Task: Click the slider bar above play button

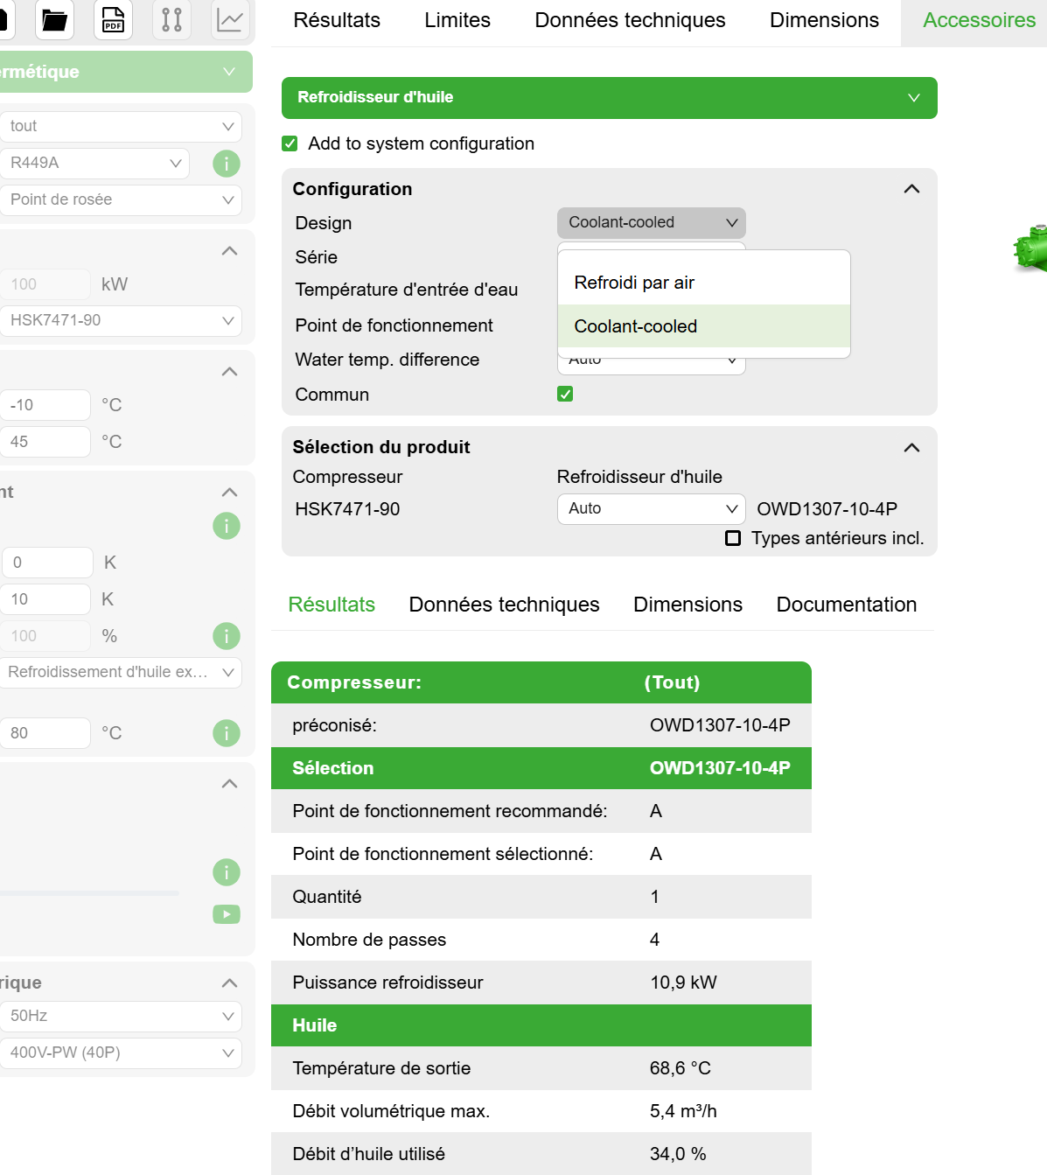Action: (89, 893)
